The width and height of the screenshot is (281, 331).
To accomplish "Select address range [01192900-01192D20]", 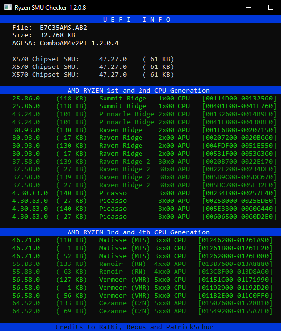I will click(x=235, y=288).
